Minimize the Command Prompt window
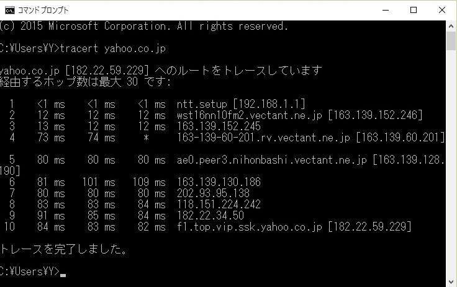 tap(385, 10)
